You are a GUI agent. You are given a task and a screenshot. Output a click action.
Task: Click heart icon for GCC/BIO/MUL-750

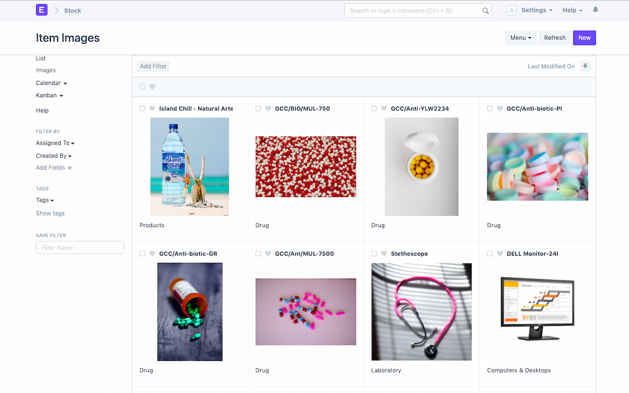click(268, 109)
